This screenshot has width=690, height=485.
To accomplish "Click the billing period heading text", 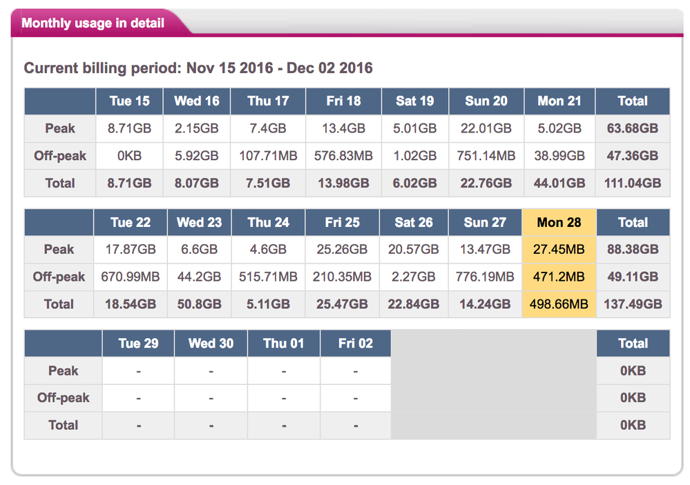I will [x=198, y=68].
